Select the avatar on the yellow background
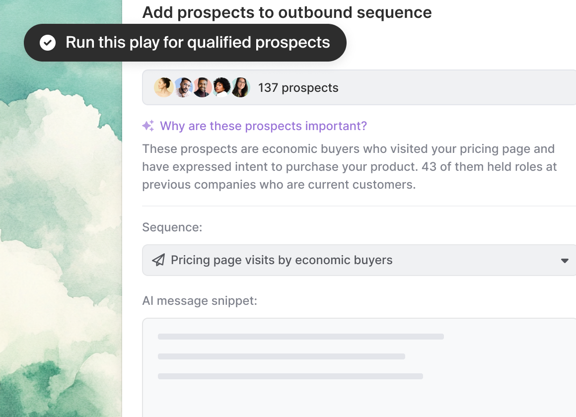The width and height of the screenshot is (576, 417). (x=163, y=88)
